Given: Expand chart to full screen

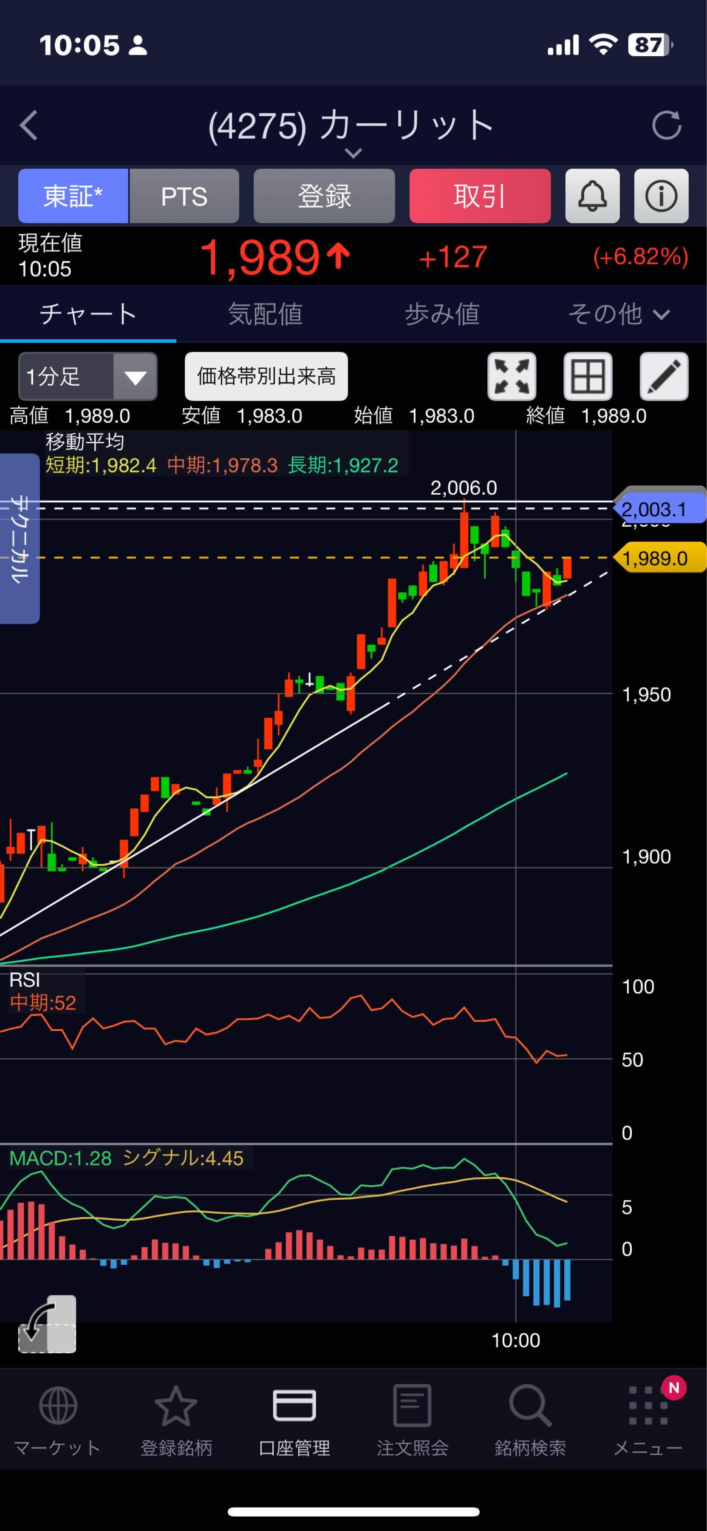Looking at the screenshot, I should pos(511,376).
